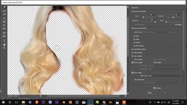Select the Freeze Mask tool

4,33
